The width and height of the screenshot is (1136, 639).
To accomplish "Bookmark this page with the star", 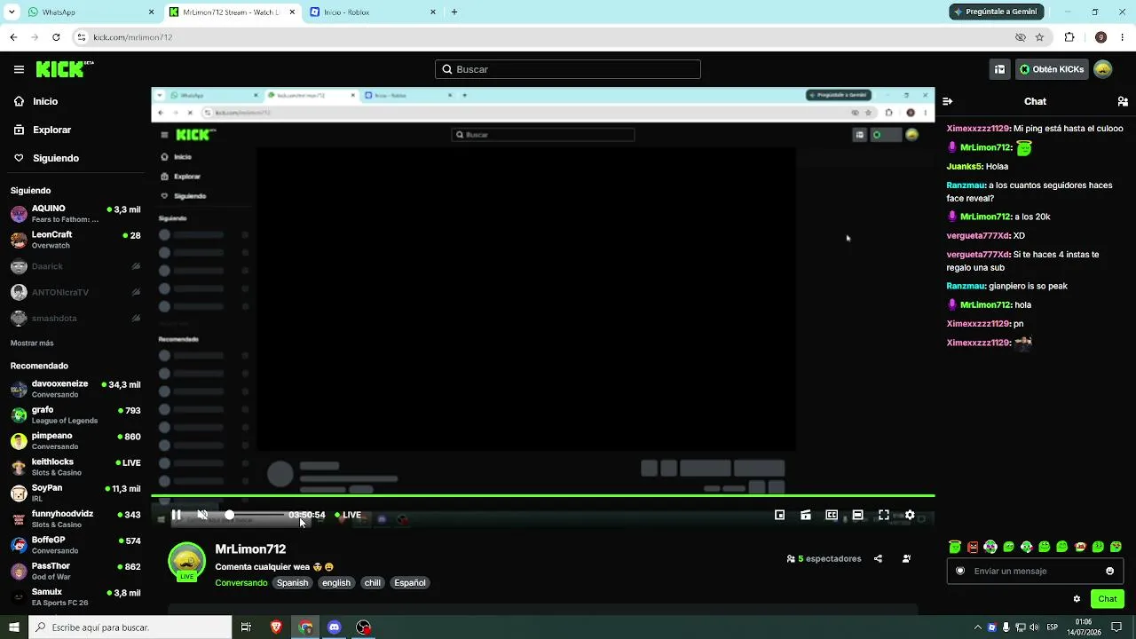I will (x=1039, y=37).
